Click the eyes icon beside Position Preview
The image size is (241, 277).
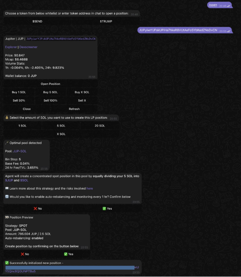[x=7, y=217]
